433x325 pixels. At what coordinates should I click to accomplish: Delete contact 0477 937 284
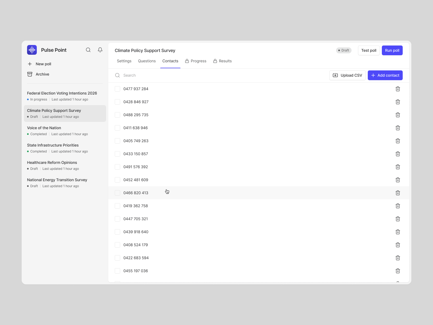(398, 89)
